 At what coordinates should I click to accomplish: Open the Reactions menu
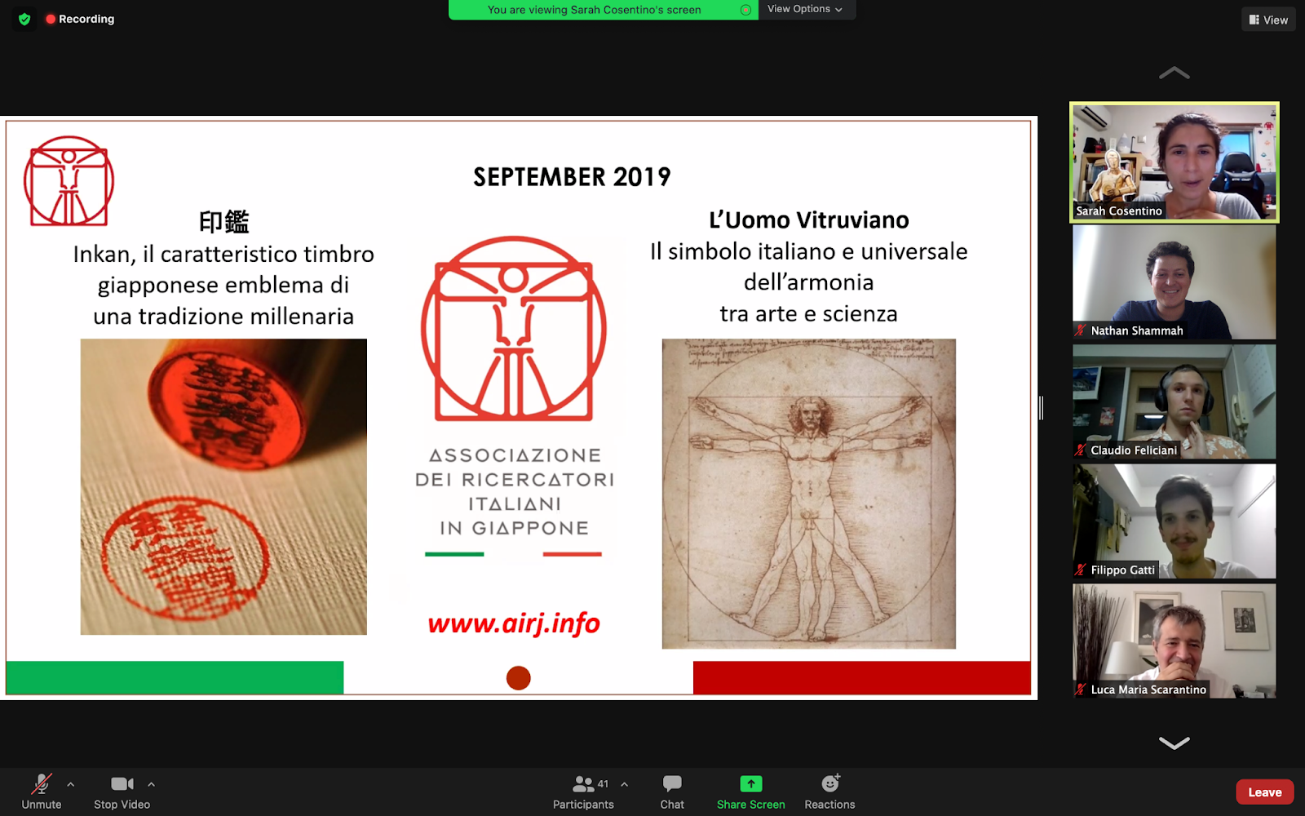[829, 792]
